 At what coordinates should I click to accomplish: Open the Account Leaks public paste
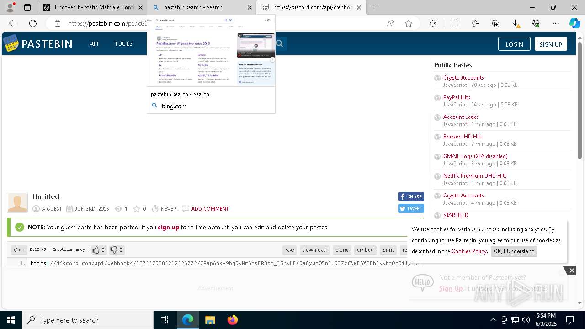pos(461,117)
